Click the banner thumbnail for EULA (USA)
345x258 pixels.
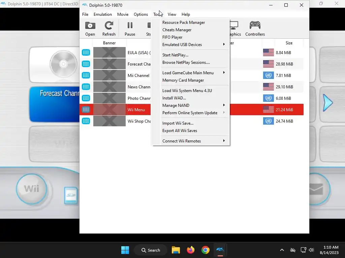pyautogui.click(x=109, y=52)
